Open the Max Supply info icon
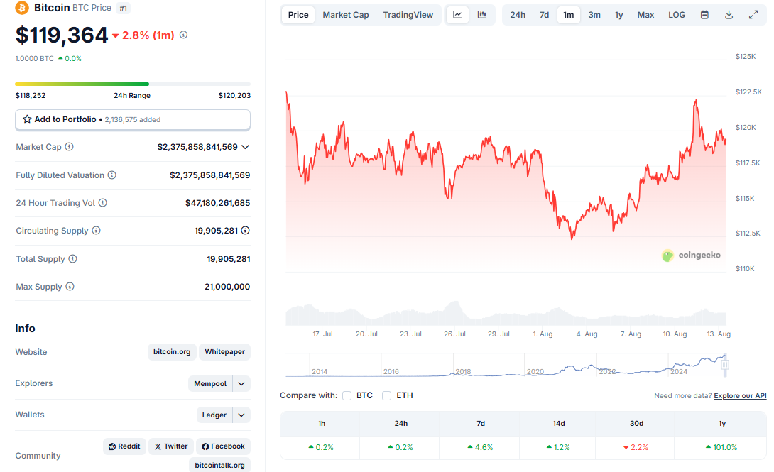The width and height of the screenshot is (774, 472). point(70,287)
